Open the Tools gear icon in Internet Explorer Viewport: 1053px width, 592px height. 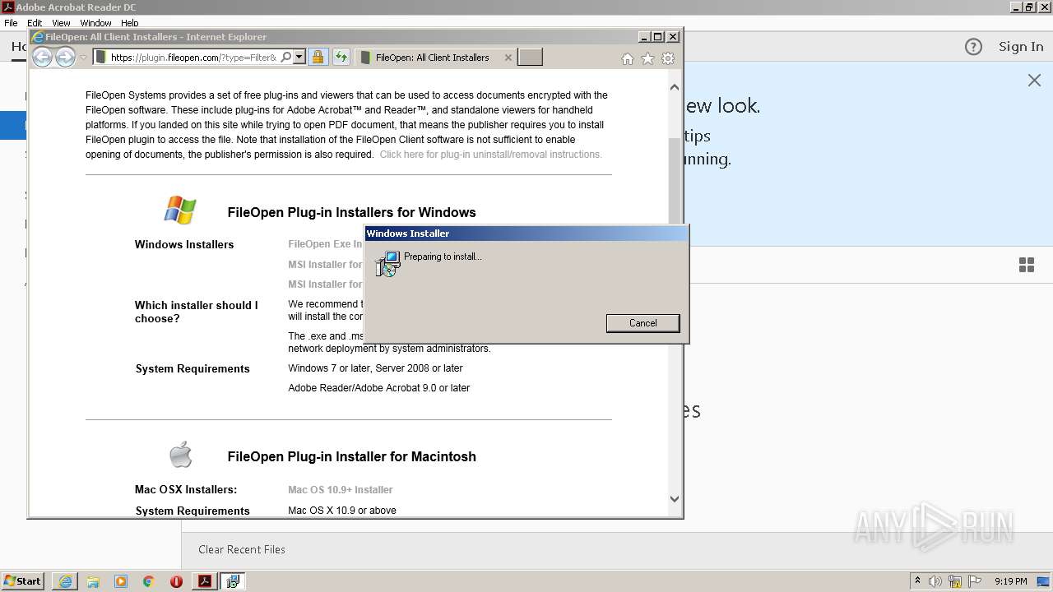coord(668,58)
